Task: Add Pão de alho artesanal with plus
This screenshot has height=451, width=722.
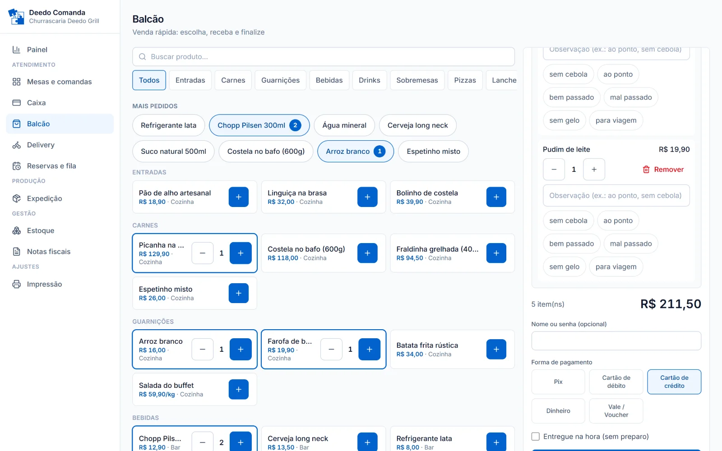Action: click(239, 197)
